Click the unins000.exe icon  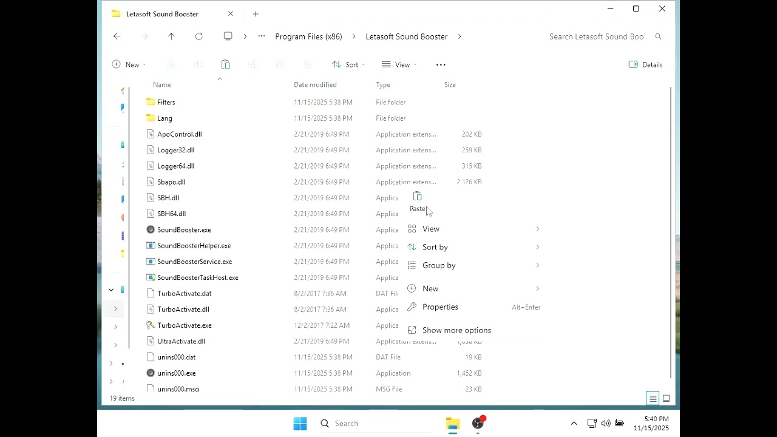click(x=151, y=373)
